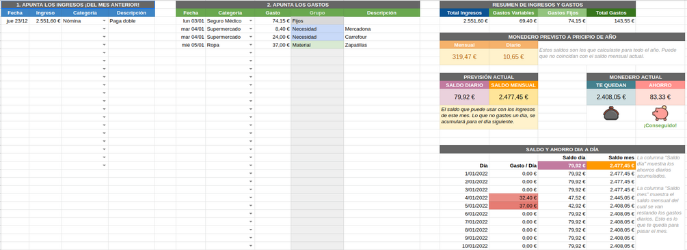Image resolution: width=687 pixels, height=250 pixels.
Task: Click the 'SALDO MENSUAL' label
Action: coord(513,85)
